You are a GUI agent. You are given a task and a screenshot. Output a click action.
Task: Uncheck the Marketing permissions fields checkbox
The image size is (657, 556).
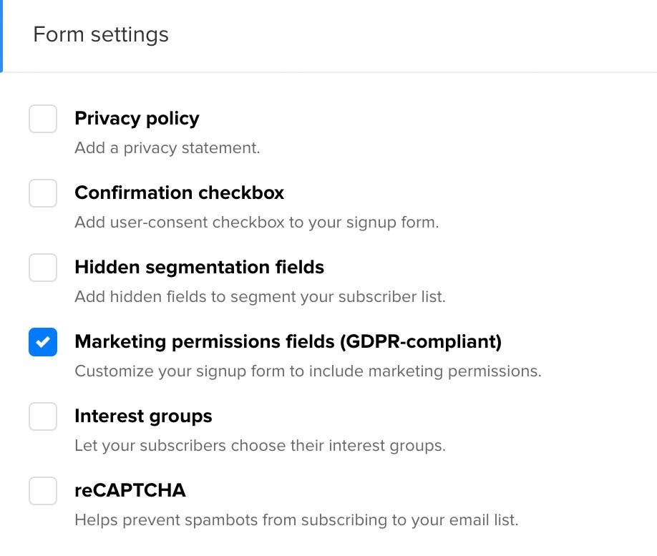pyautogui.click(x=43, y=342)
